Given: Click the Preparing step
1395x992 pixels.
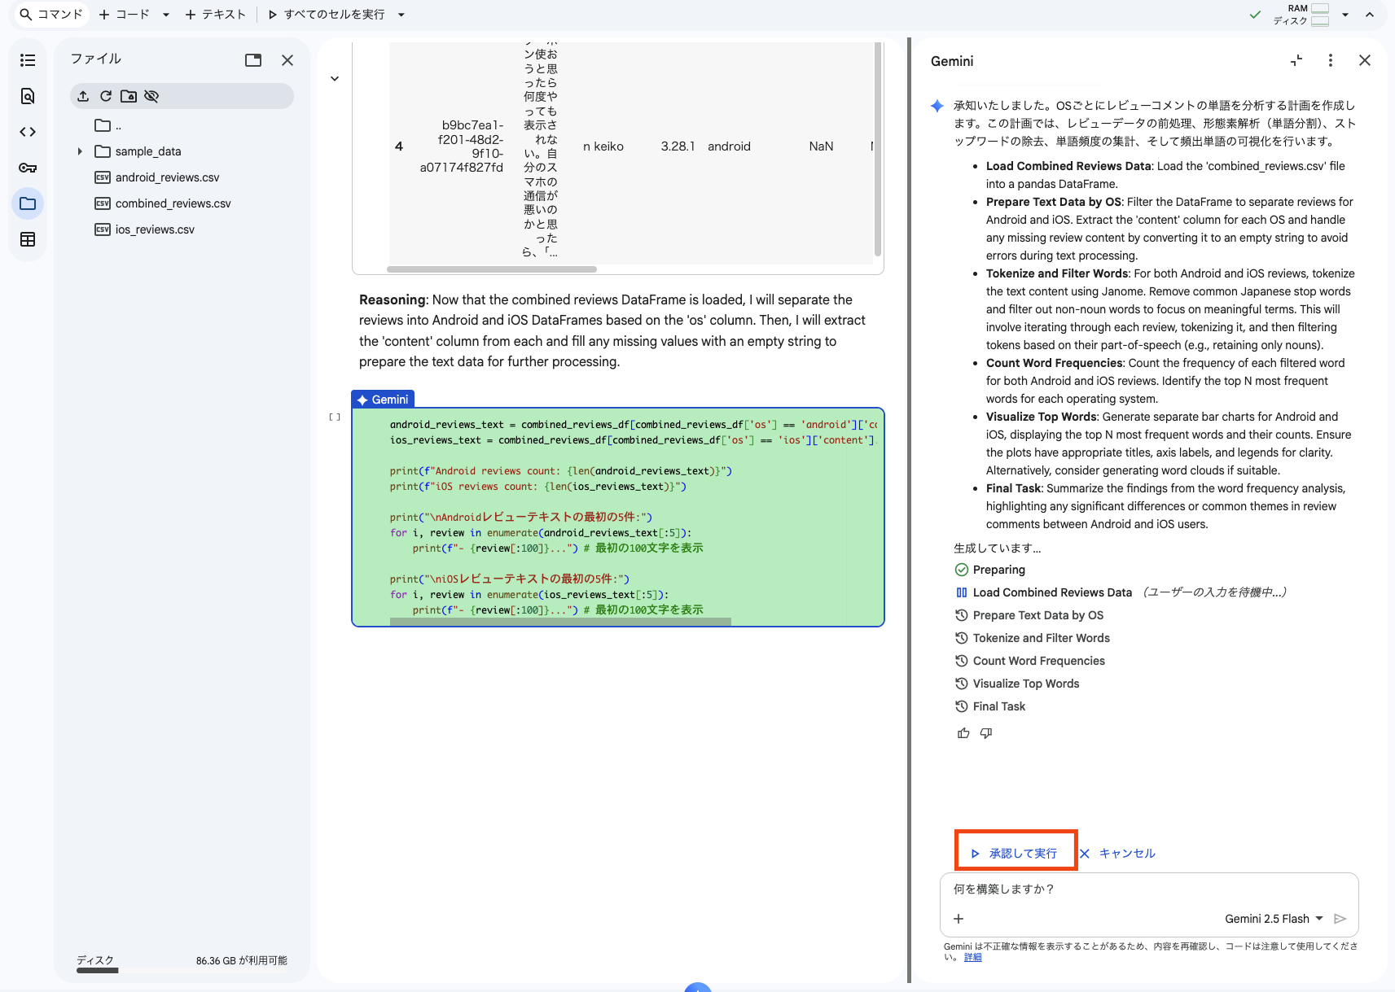Looking at the screenshot, I should pyautogui.click(x=989, y=570).
